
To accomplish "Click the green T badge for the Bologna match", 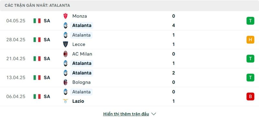I will [x=250, y=78].
